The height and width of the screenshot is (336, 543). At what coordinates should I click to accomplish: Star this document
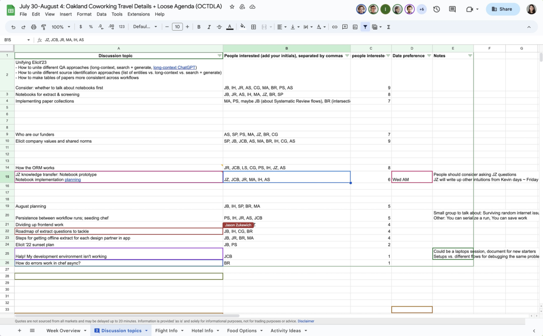pos(232,7)
